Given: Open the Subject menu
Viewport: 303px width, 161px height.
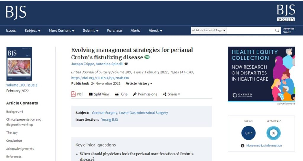Looking at the screenshot, I should (33, 31).
